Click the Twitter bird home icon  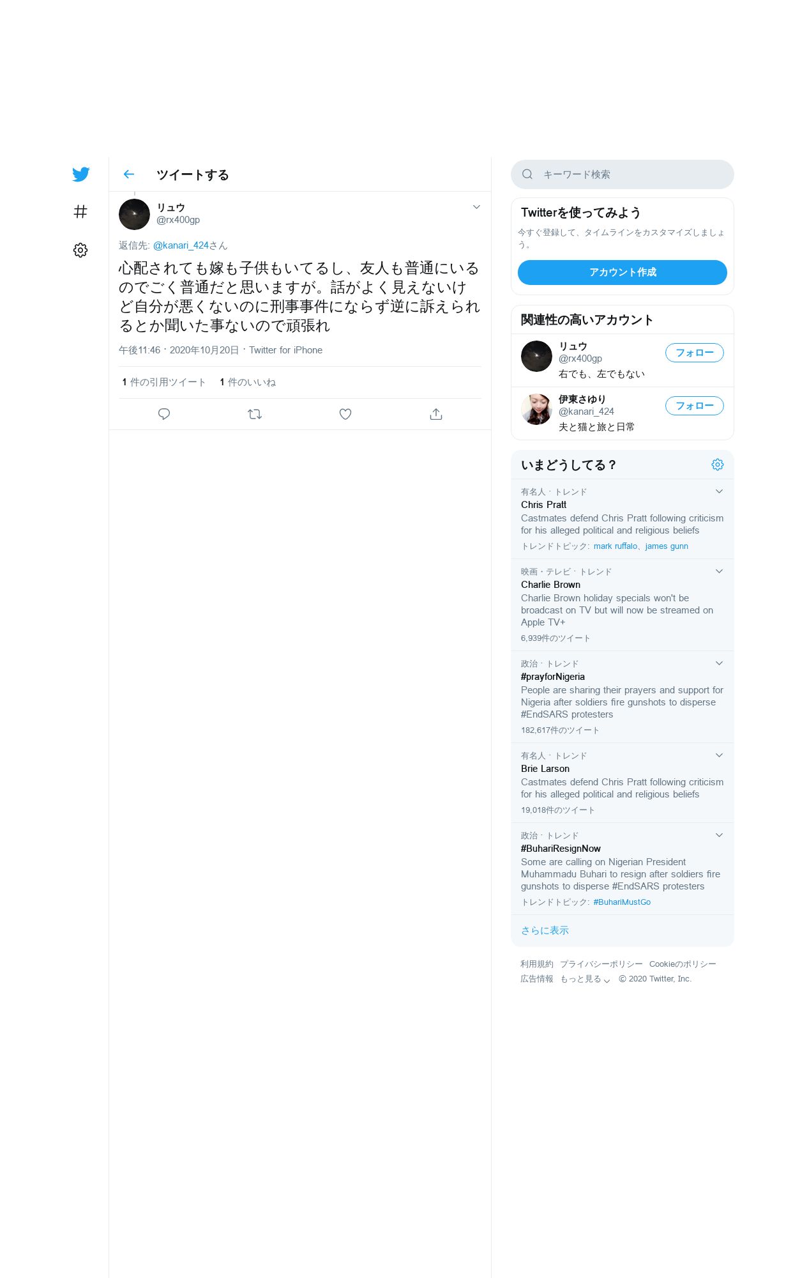(80, 174)
